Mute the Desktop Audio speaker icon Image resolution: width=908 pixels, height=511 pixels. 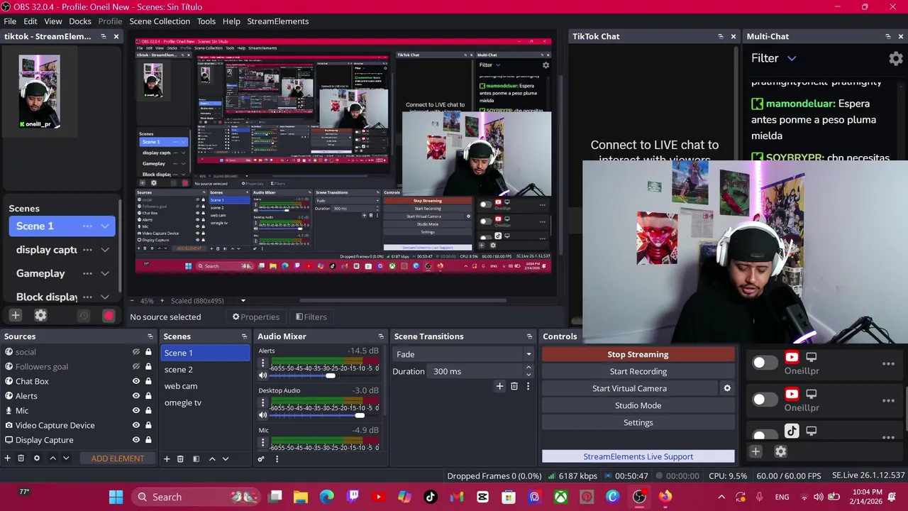click(263, 415)
